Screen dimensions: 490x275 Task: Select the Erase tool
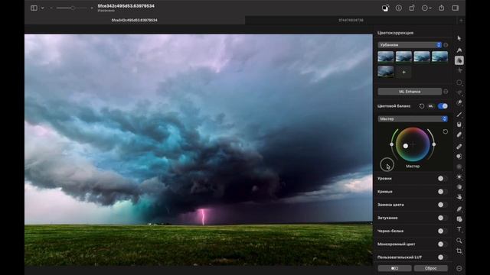click(x=459, y=135)
